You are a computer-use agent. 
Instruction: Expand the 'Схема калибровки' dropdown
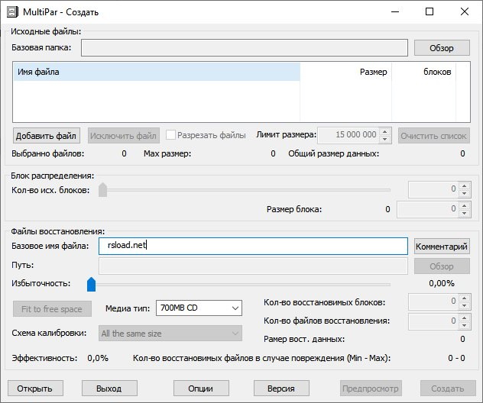pos(170,334)
